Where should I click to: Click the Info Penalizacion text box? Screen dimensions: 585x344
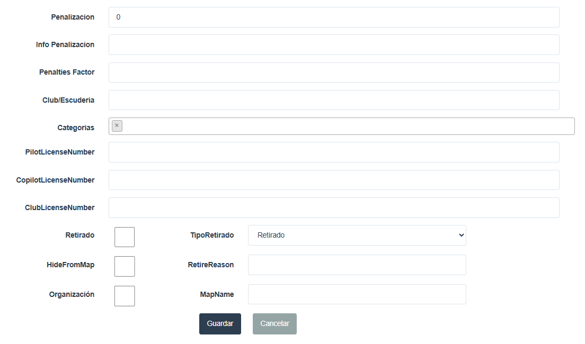coord(334,45)
